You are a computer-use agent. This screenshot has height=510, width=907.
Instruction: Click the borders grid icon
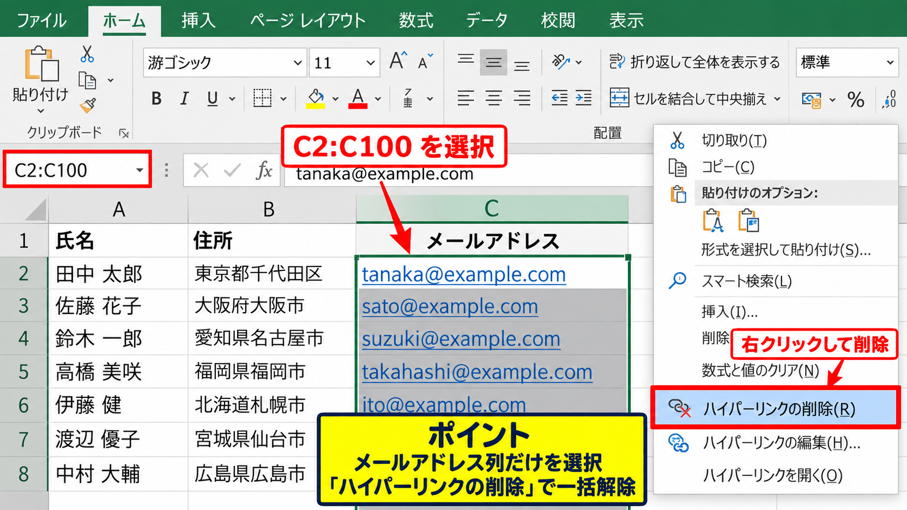[263, 98]
